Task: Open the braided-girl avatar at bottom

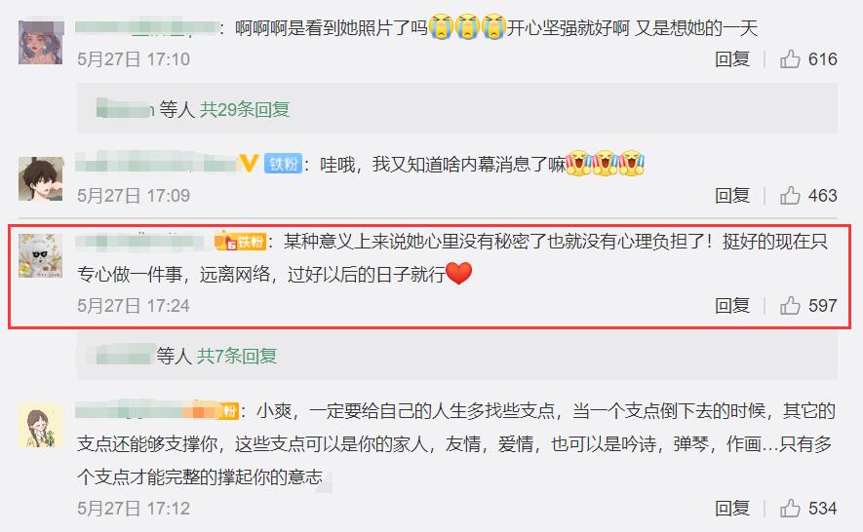Action: click(x=41, y=425)
